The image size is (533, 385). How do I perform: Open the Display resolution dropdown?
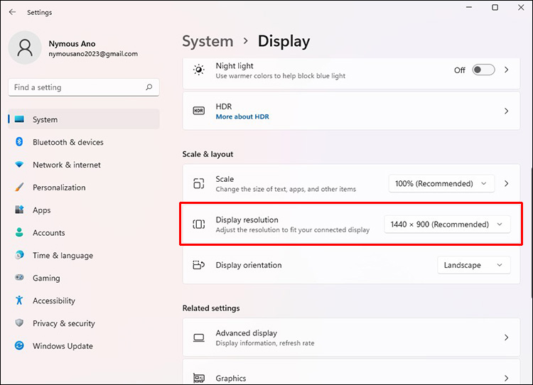point(447,224)
